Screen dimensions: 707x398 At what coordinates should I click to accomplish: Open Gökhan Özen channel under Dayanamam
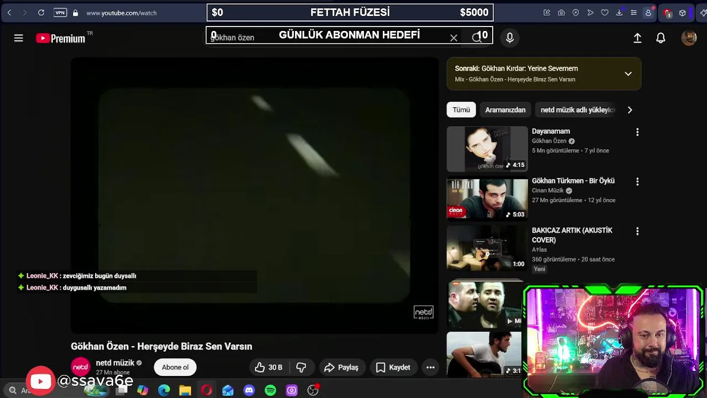(x=549, y=141)
